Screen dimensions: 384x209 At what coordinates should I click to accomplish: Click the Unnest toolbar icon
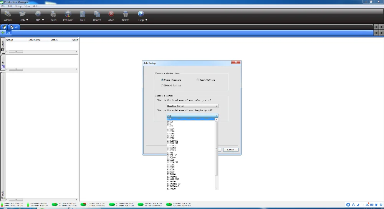97,16
